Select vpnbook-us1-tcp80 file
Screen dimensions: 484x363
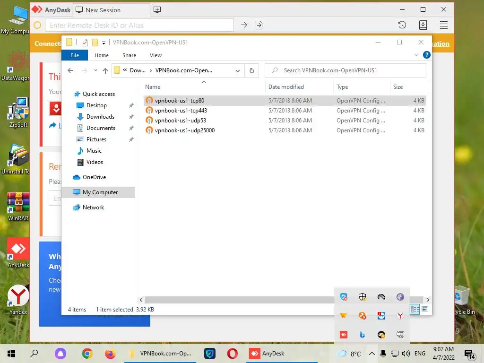(x=284, y=101)
